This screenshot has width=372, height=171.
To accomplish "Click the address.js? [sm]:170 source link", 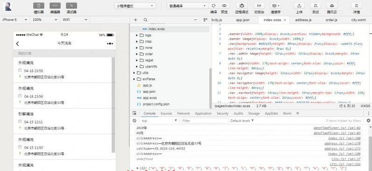I will 343,144.
